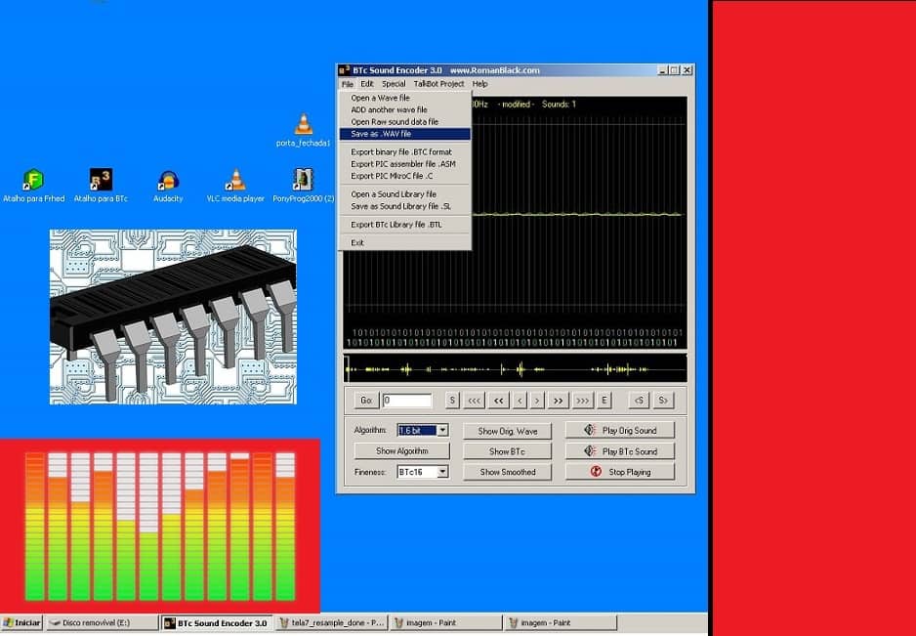
Task: Click the chip image on the desktop
Action: [x=173, y=317]
